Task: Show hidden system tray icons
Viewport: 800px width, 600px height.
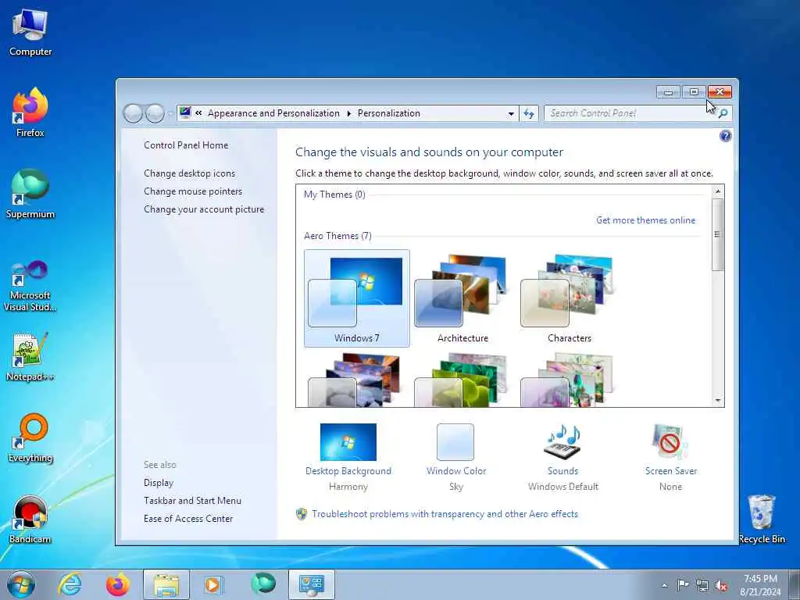Action: 664,585
